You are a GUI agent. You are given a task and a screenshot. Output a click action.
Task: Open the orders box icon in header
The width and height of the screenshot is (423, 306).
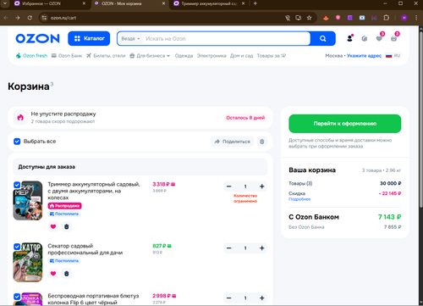click(x=365, y=39)
